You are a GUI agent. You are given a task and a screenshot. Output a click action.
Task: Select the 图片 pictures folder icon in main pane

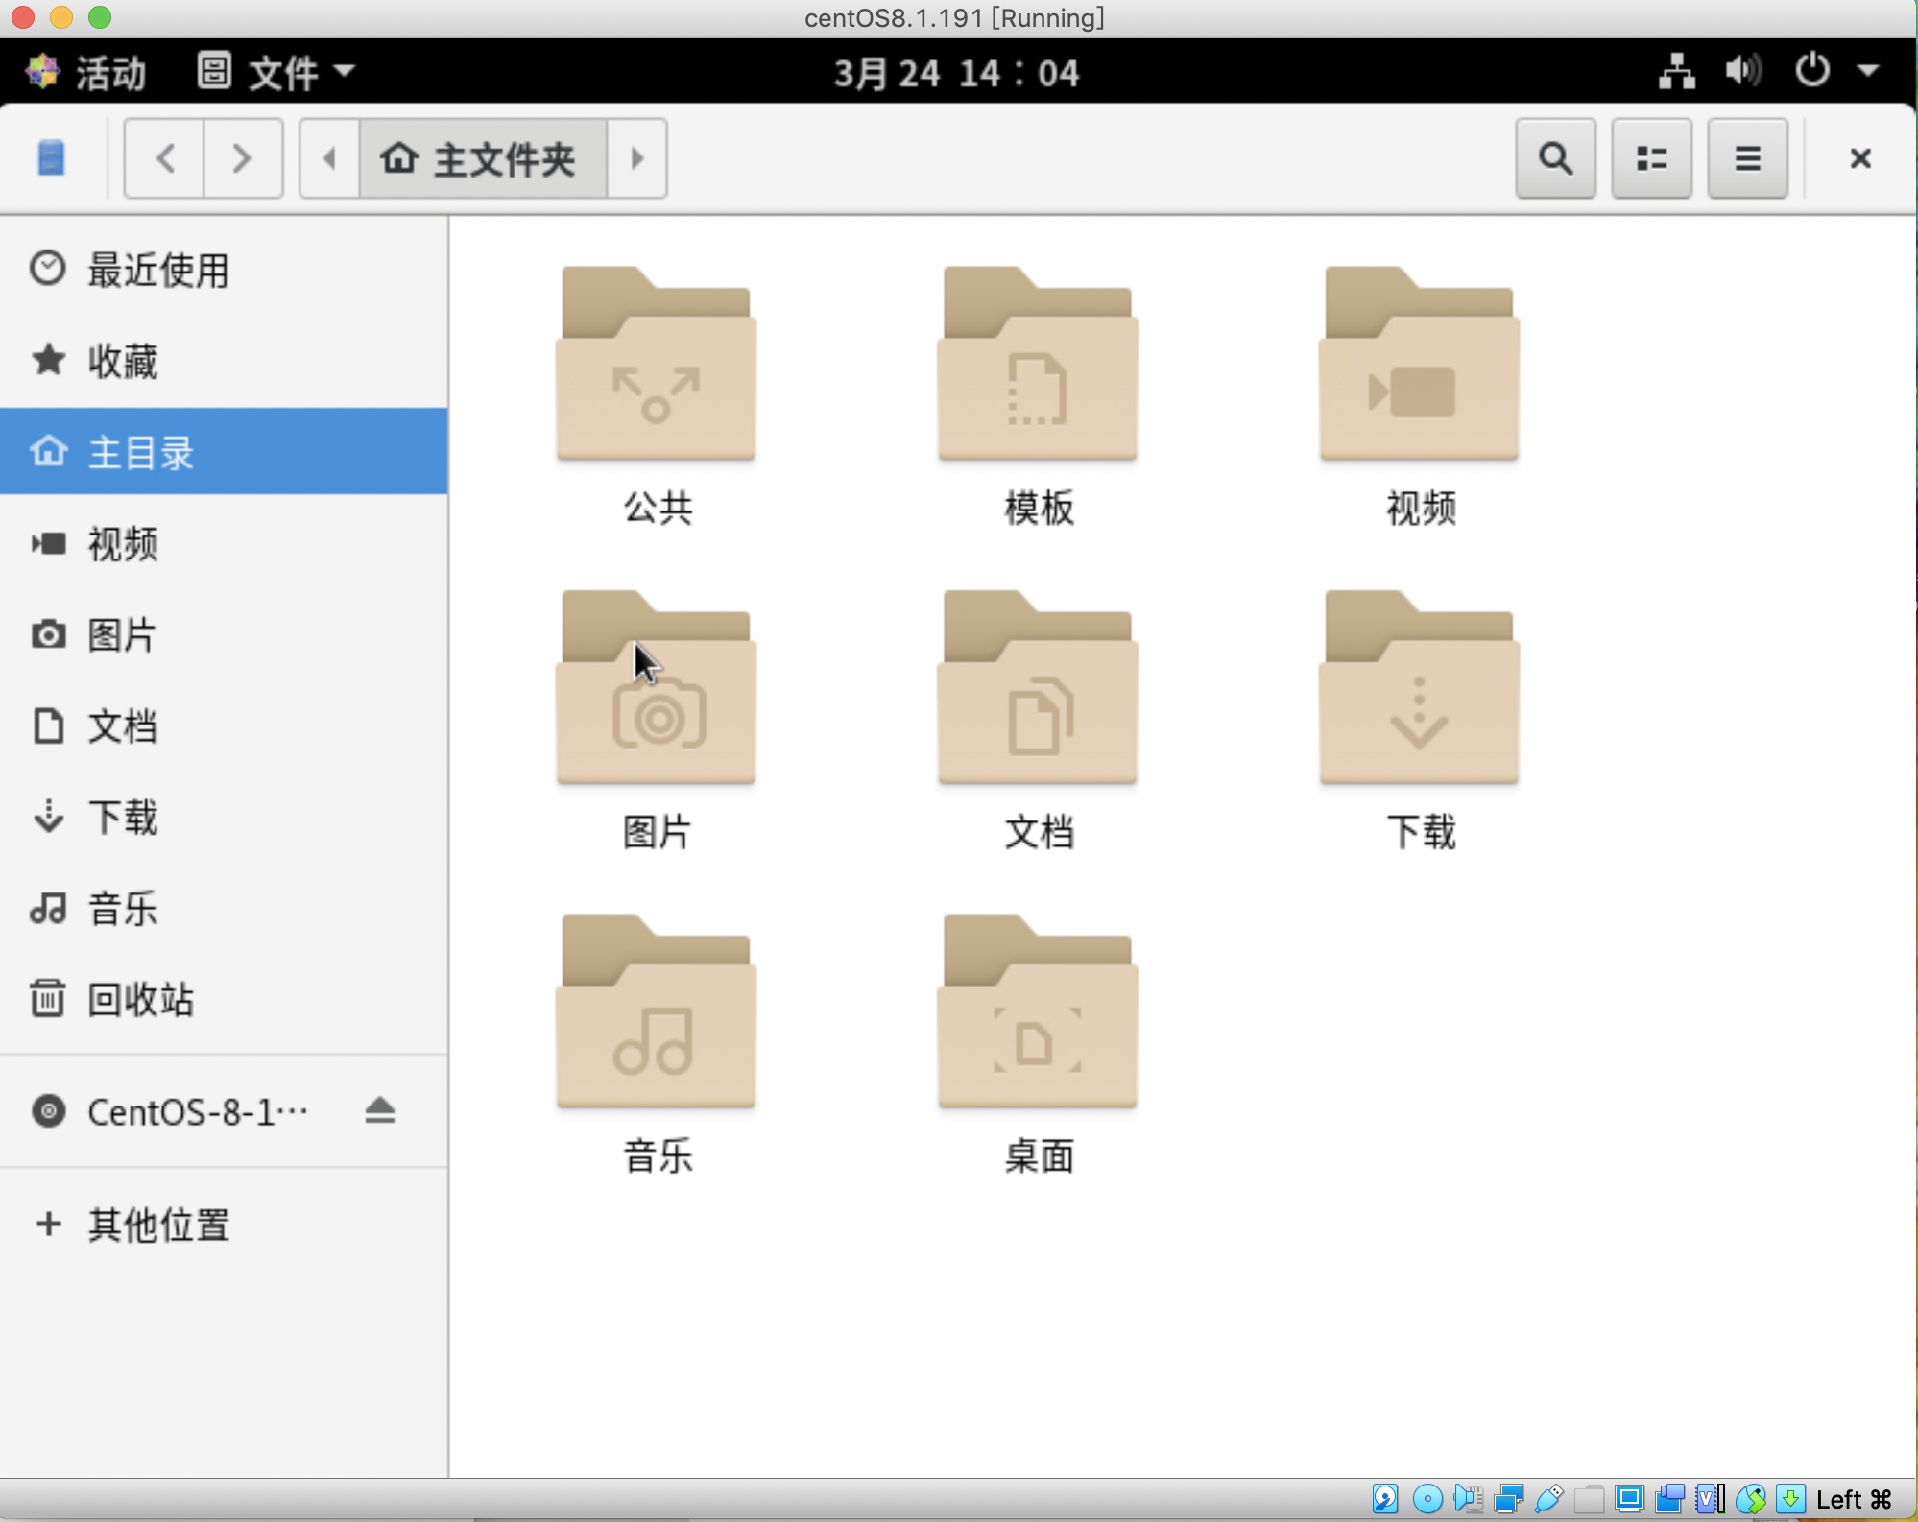pyautogui.click(x=657, y=687)
